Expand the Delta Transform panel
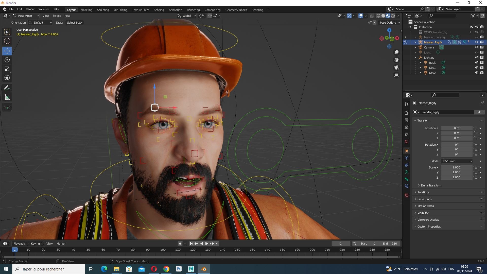Screen dimensions: 487x274 click(431, 185)
